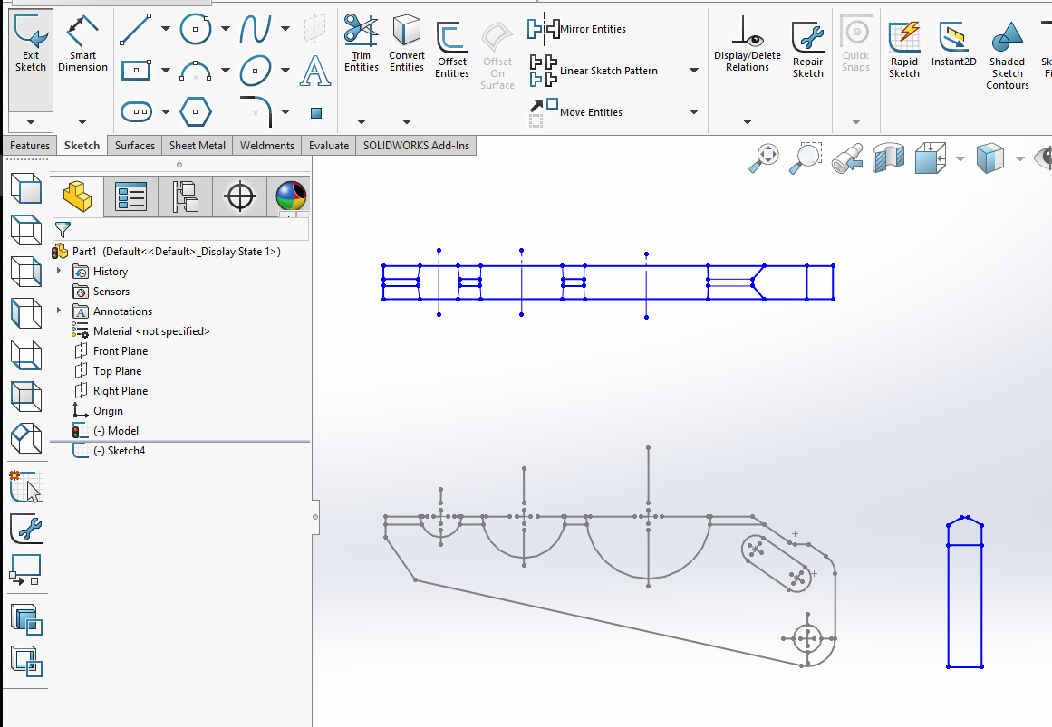Click Zoom to Area magnifier icon
This screenshot has height=727, width=1052.
tap(806, 158)
